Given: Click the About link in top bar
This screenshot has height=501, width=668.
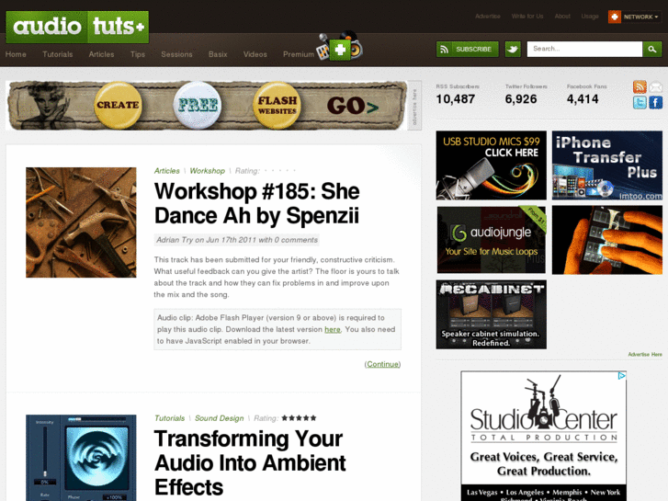Looking at the screenshot, I should pos(562,17).
